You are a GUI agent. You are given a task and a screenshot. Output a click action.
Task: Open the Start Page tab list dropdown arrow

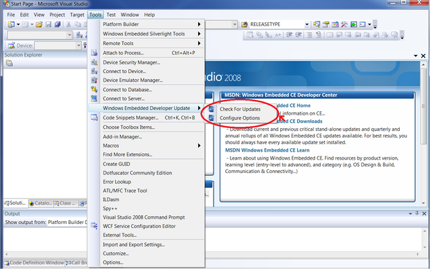pyautogui.click(x=416, y=56)
